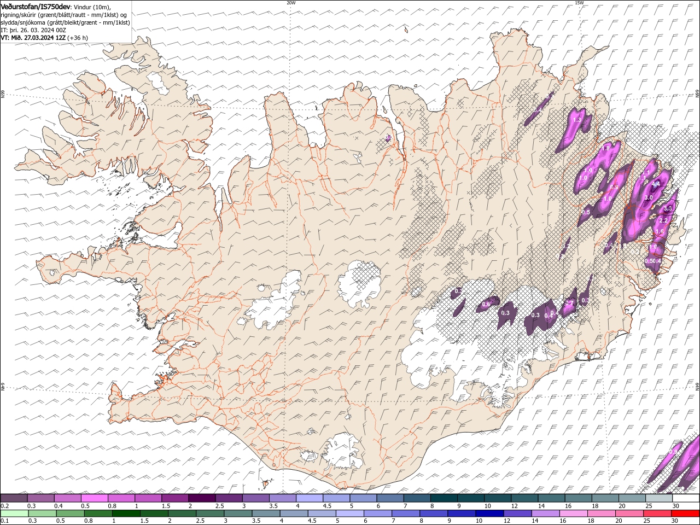This screenshot has height=525, width=700.
Task: Click the '(+36 h)' forecast offset text
Action: tap(78, 38)
